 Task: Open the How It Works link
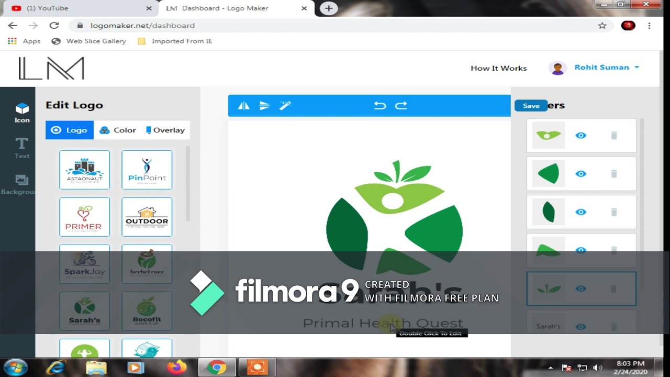[x=498, y=68]
